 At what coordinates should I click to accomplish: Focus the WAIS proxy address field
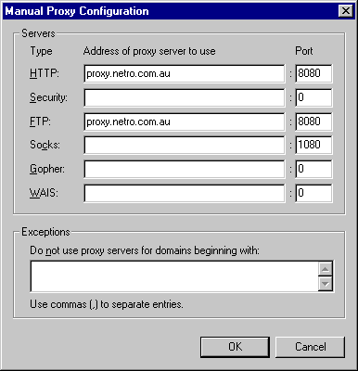click(185, 193)
